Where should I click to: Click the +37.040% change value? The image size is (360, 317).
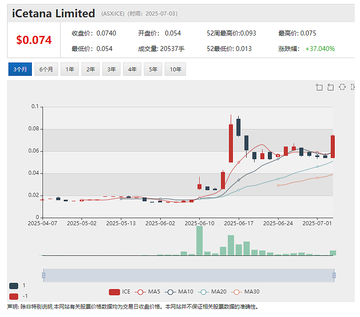click(x=320, y=49)
